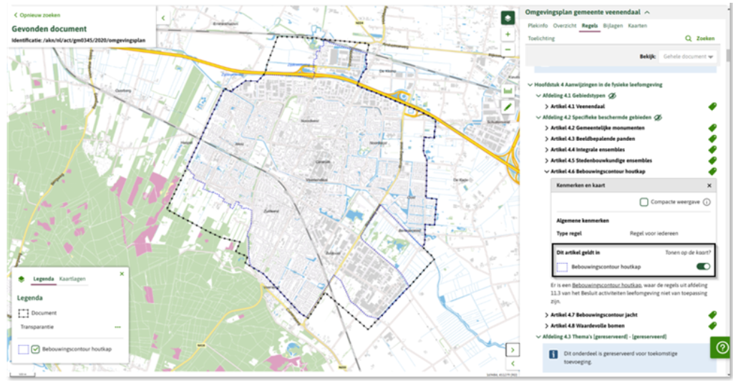The width and height of the screenshot is (733, 381).
Task: Switch to the Bijlagen tab
Action: coord(612,25)
